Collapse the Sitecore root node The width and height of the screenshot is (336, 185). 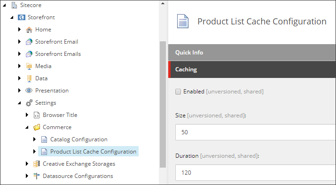click(4, 5)
